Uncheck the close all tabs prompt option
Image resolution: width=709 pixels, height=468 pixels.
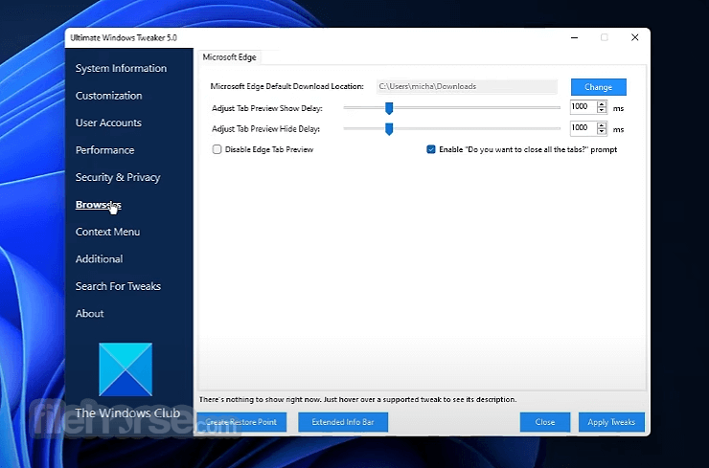click(x=431, y=149)
